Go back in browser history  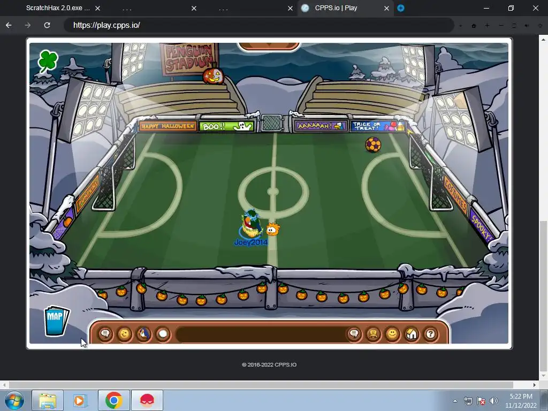[x=9, y=25]
